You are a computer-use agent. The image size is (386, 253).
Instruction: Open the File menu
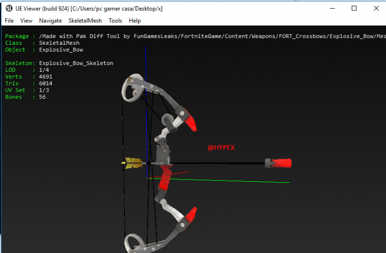coord(9,21)
